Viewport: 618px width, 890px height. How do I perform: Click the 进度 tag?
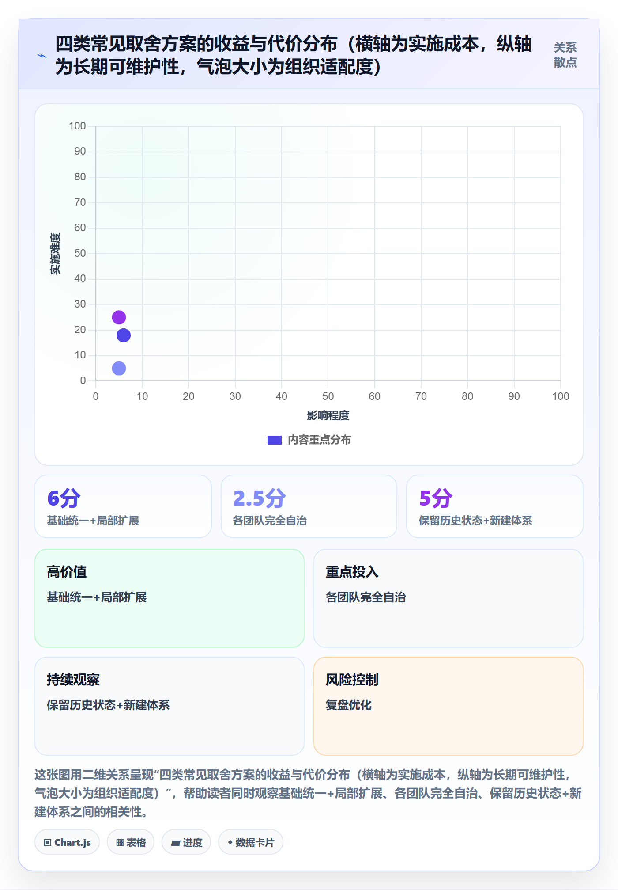[x=186, y=842]
